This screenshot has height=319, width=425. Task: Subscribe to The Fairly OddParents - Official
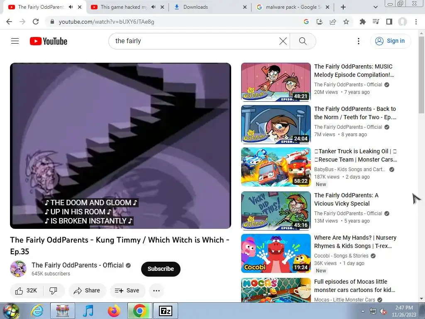[161, 269]
